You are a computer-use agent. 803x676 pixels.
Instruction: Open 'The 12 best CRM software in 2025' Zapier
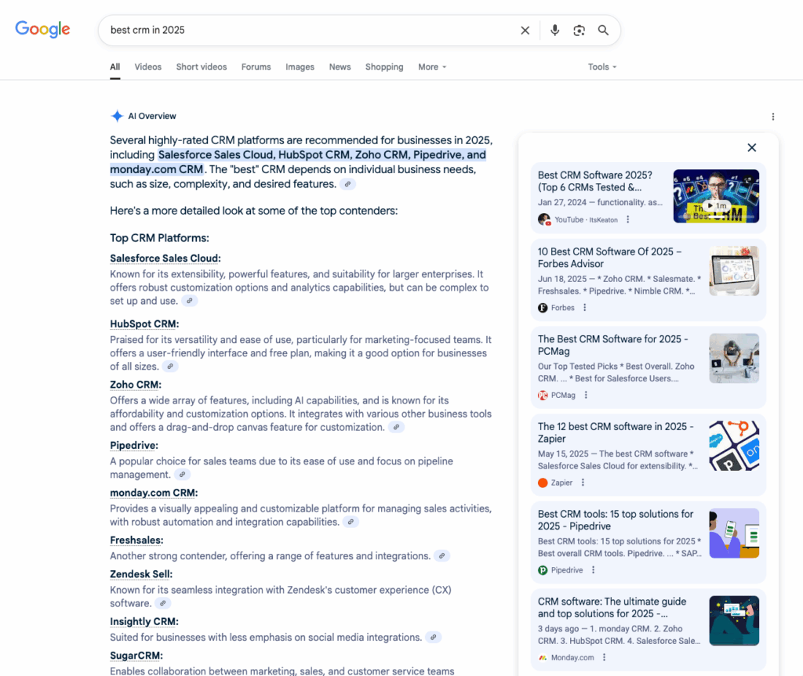(x=616, y=432)
